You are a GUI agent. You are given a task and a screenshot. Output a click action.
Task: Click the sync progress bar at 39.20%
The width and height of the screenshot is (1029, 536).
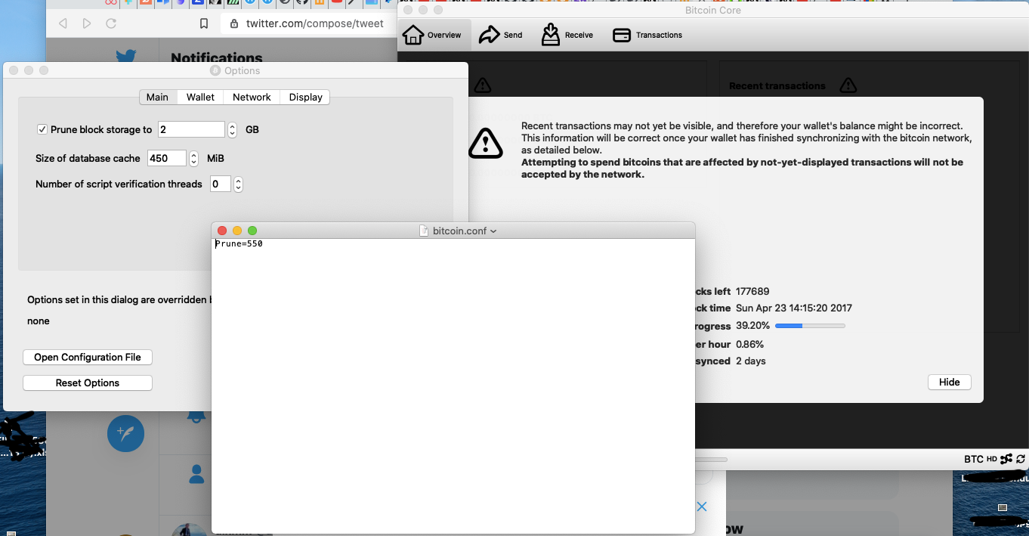point(810,326)
